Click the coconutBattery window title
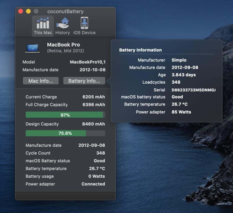The height and width of the screenshot is (213, 233). [65, 11]
